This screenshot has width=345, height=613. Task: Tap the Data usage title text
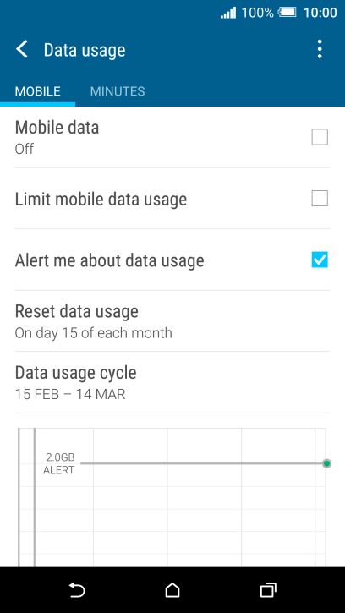pos(85,50)
